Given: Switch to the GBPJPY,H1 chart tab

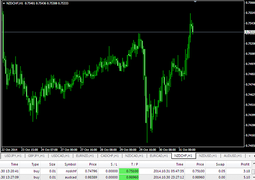Looking at the screenshot, I should (x=36, y=156).
